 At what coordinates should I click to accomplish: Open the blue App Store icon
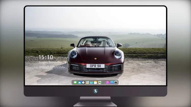tap(112, 82)
